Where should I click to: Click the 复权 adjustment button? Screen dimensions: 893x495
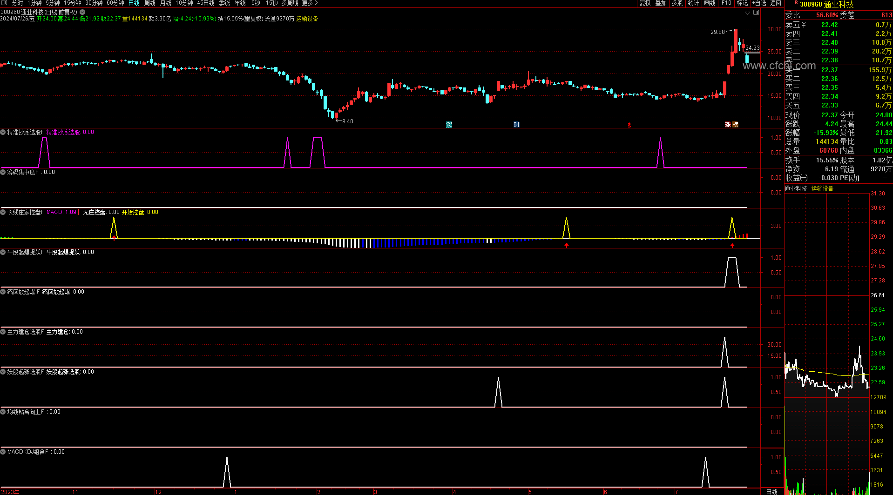(645, 3)
